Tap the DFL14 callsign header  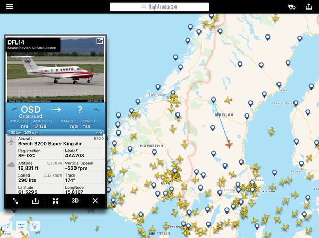17,42
